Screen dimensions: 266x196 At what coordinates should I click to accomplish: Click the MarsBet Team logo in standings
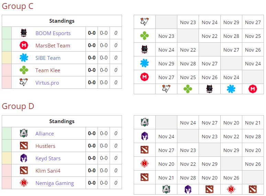tap(24, 45)
